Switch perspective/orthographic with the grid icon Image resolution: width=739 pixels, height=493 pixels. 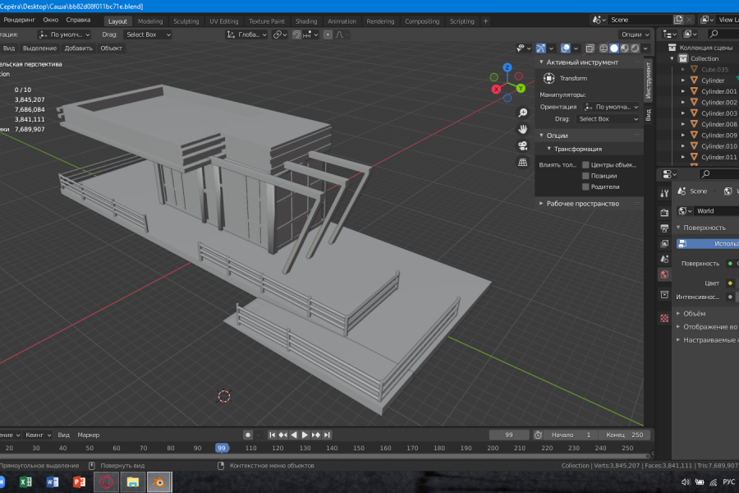pyautogui.click(x=522, y=163)
